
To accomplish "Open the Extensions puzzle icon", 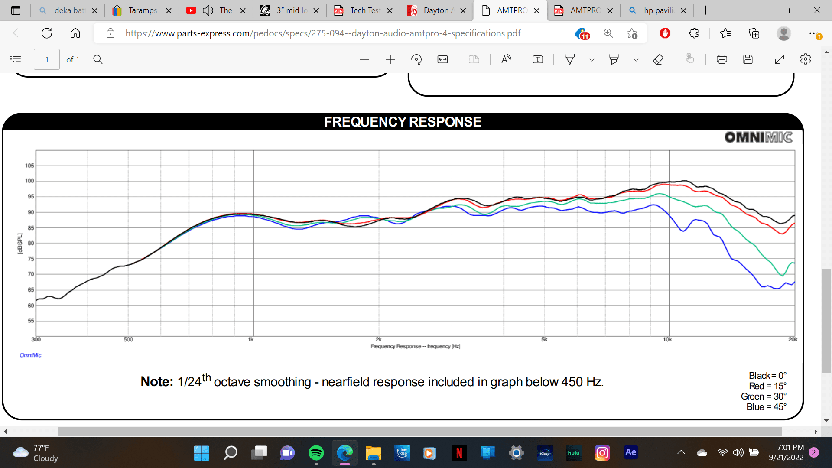I will click(694, 33).
